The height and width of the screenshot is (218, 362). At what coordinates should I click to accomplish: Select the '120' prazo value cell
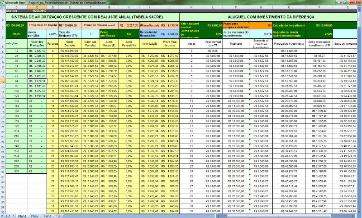(x=129, y=34)
